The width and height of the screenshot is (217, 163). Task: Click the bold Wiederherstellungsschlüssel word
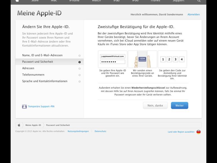(x=148, y=88)
